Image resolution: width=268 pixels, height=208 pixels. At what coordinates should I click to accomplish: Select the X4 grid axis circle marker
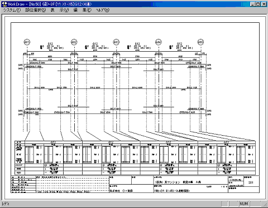[x=159, y=42]
